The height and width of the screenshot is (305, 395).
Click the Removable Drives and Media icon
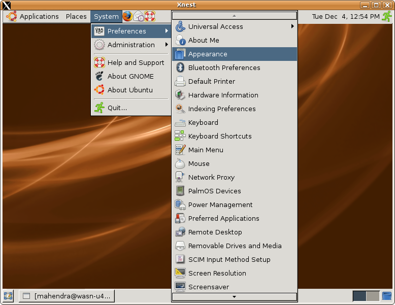180,246
